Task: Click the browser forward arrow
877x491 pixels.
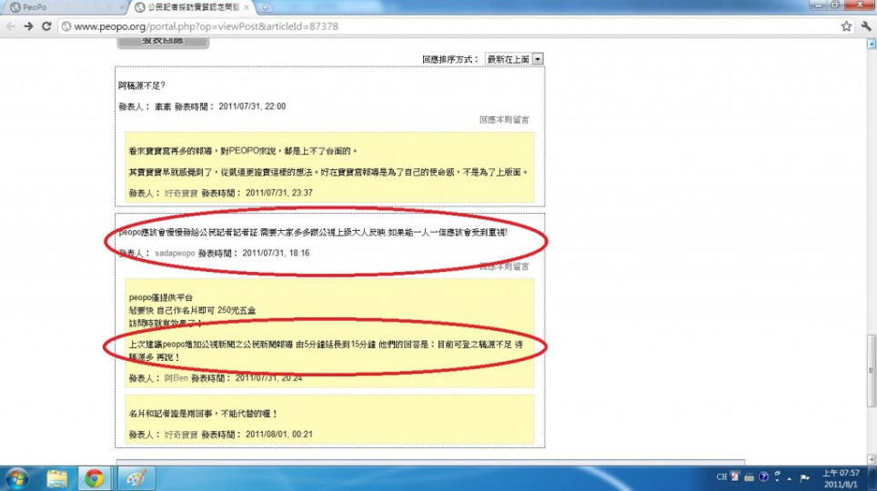Action: (x=30, y=26)
